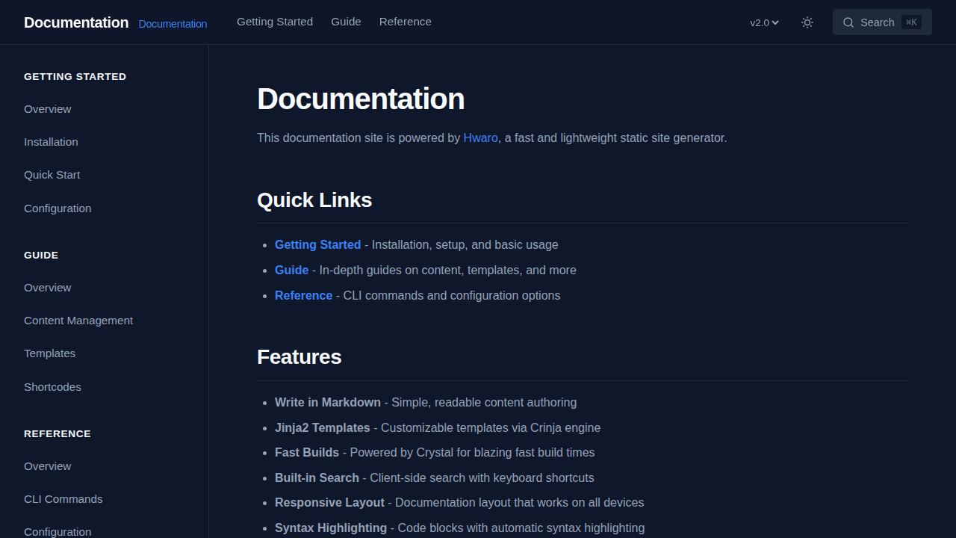
Task: Open Content Management under Guide
Action: (78, 320)
